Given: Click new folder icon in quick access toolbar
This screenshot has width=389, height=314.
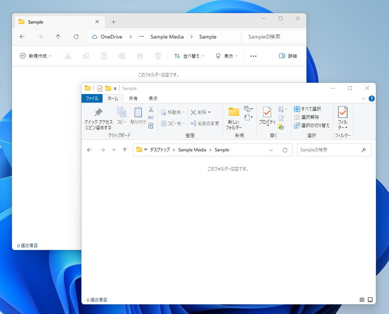Looking at the screenshot, I should (108, 88).
